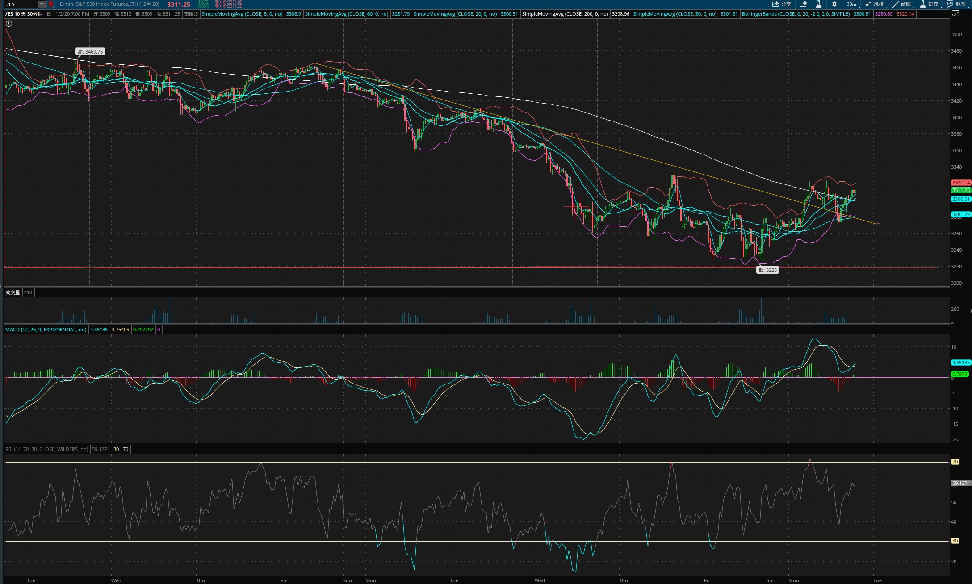Click the /ES symbol input field
This screenshot has width=972, height=584.
tap(21, 4)
